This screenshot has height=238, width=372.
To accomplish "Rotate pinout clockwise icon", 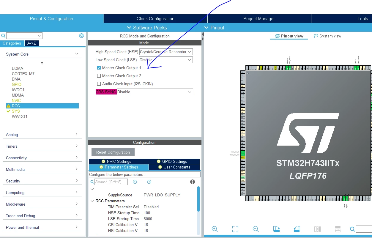I will (276, 229).
